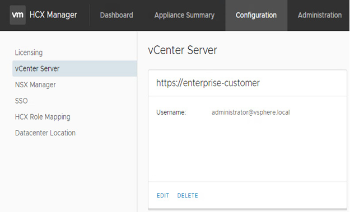Viewport: 350px width, 212px height.
Task: Click the Username: field label
Action: point(171,112)
